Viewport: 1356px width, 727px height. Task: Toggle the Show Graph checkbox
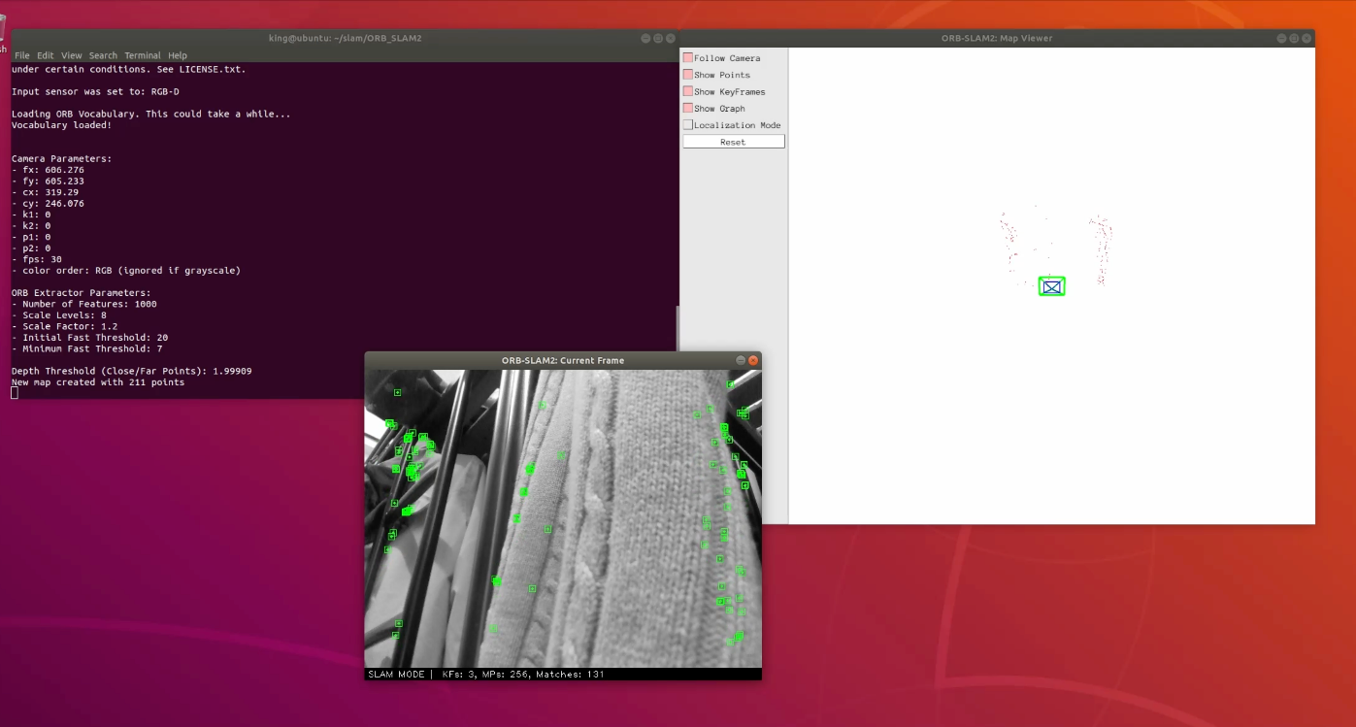688,108
